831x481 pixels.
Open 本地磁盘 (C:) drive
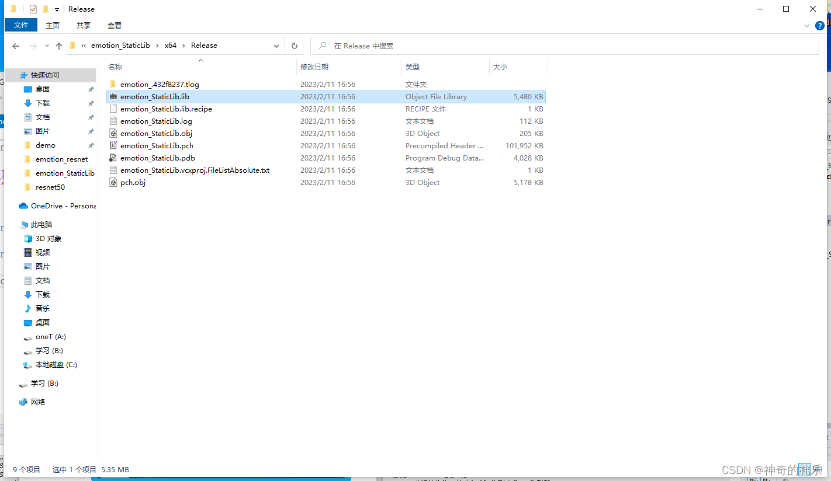(56, 364)
